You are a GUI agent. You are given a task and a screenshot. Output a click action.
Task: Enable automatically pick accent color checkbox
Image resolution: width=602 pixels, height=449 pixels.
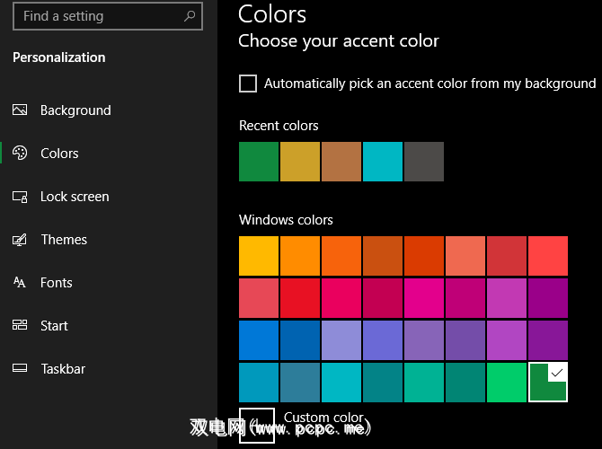pos(248,84)
